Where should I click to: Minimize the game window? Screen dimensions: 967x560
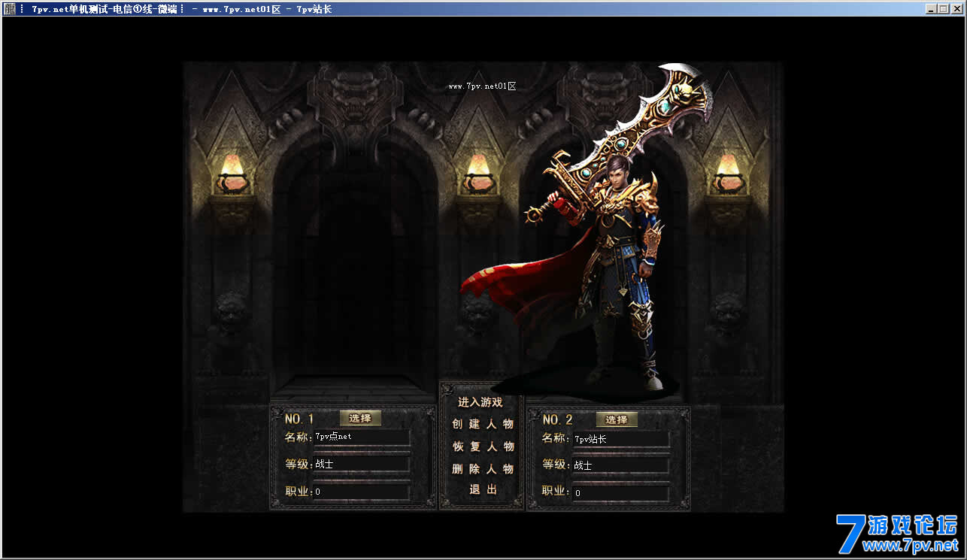931,9
